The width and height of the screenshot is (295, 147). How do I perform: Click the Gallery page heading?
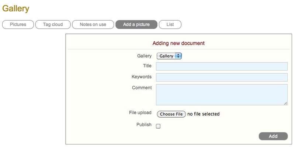click(x=15, y=8)
